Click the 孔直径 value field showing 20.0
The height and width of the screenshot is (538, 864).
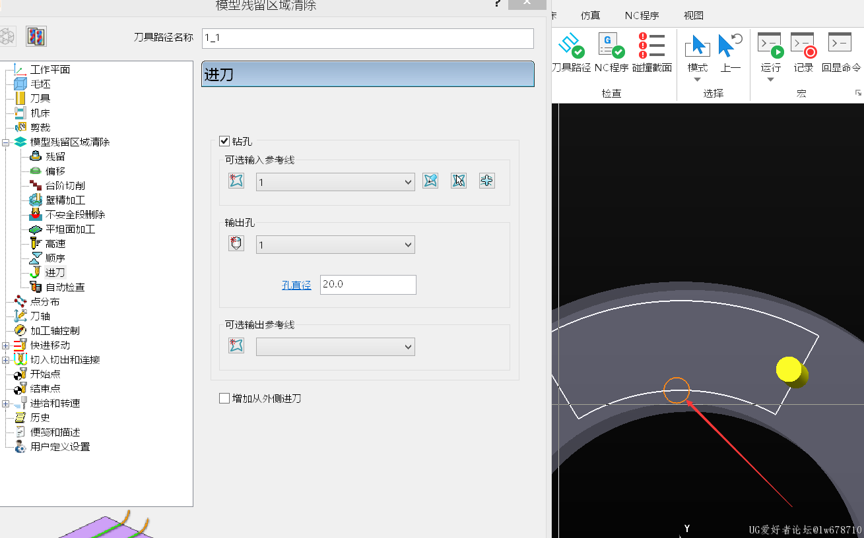[368, 285]
